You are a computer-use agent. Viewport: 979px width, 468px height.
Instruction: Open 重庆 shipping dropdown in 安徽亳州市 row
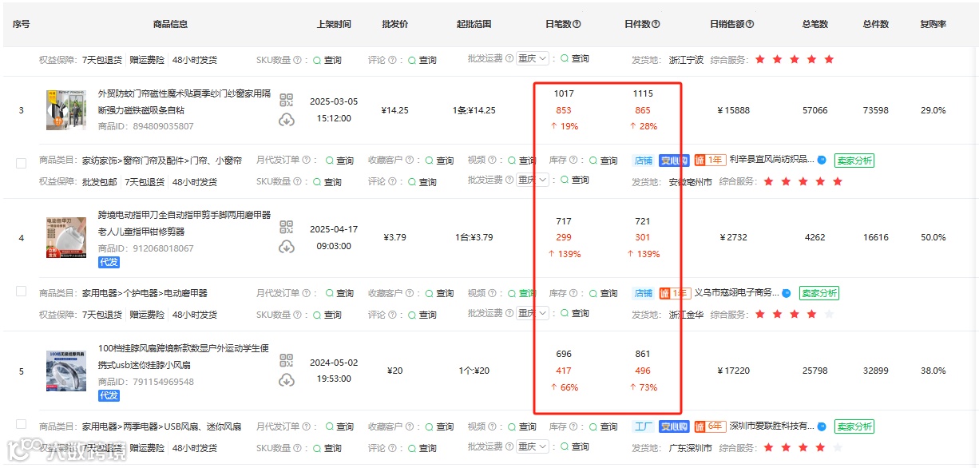click(x=533, y=180)
